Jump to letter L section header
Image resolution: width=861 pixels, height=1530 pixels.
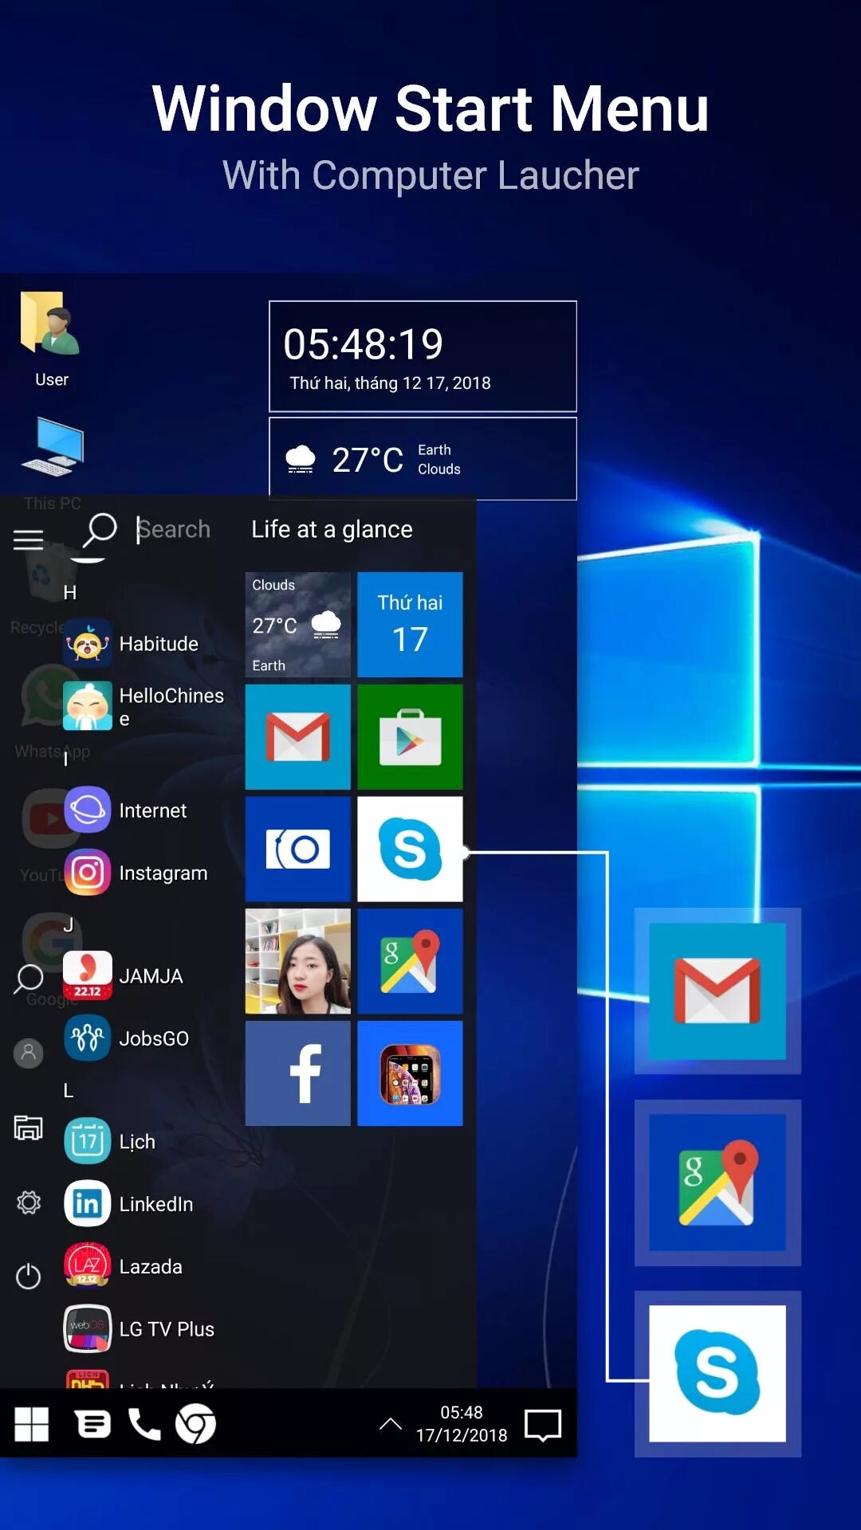pos(69,1090)
